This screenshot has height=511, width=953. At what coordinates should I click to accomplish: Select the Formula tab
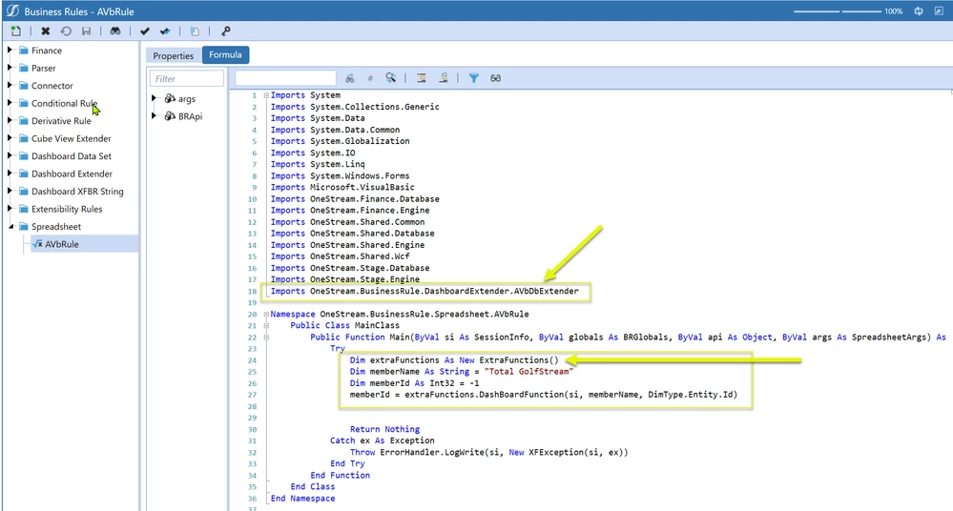(225, 54)
